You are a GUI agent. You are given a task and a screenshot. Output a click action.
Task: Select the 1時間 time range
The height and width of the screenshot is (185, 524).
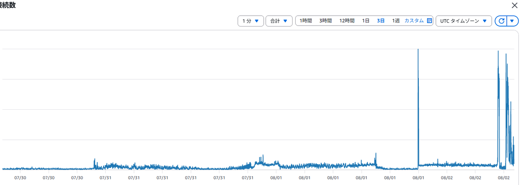306,21
